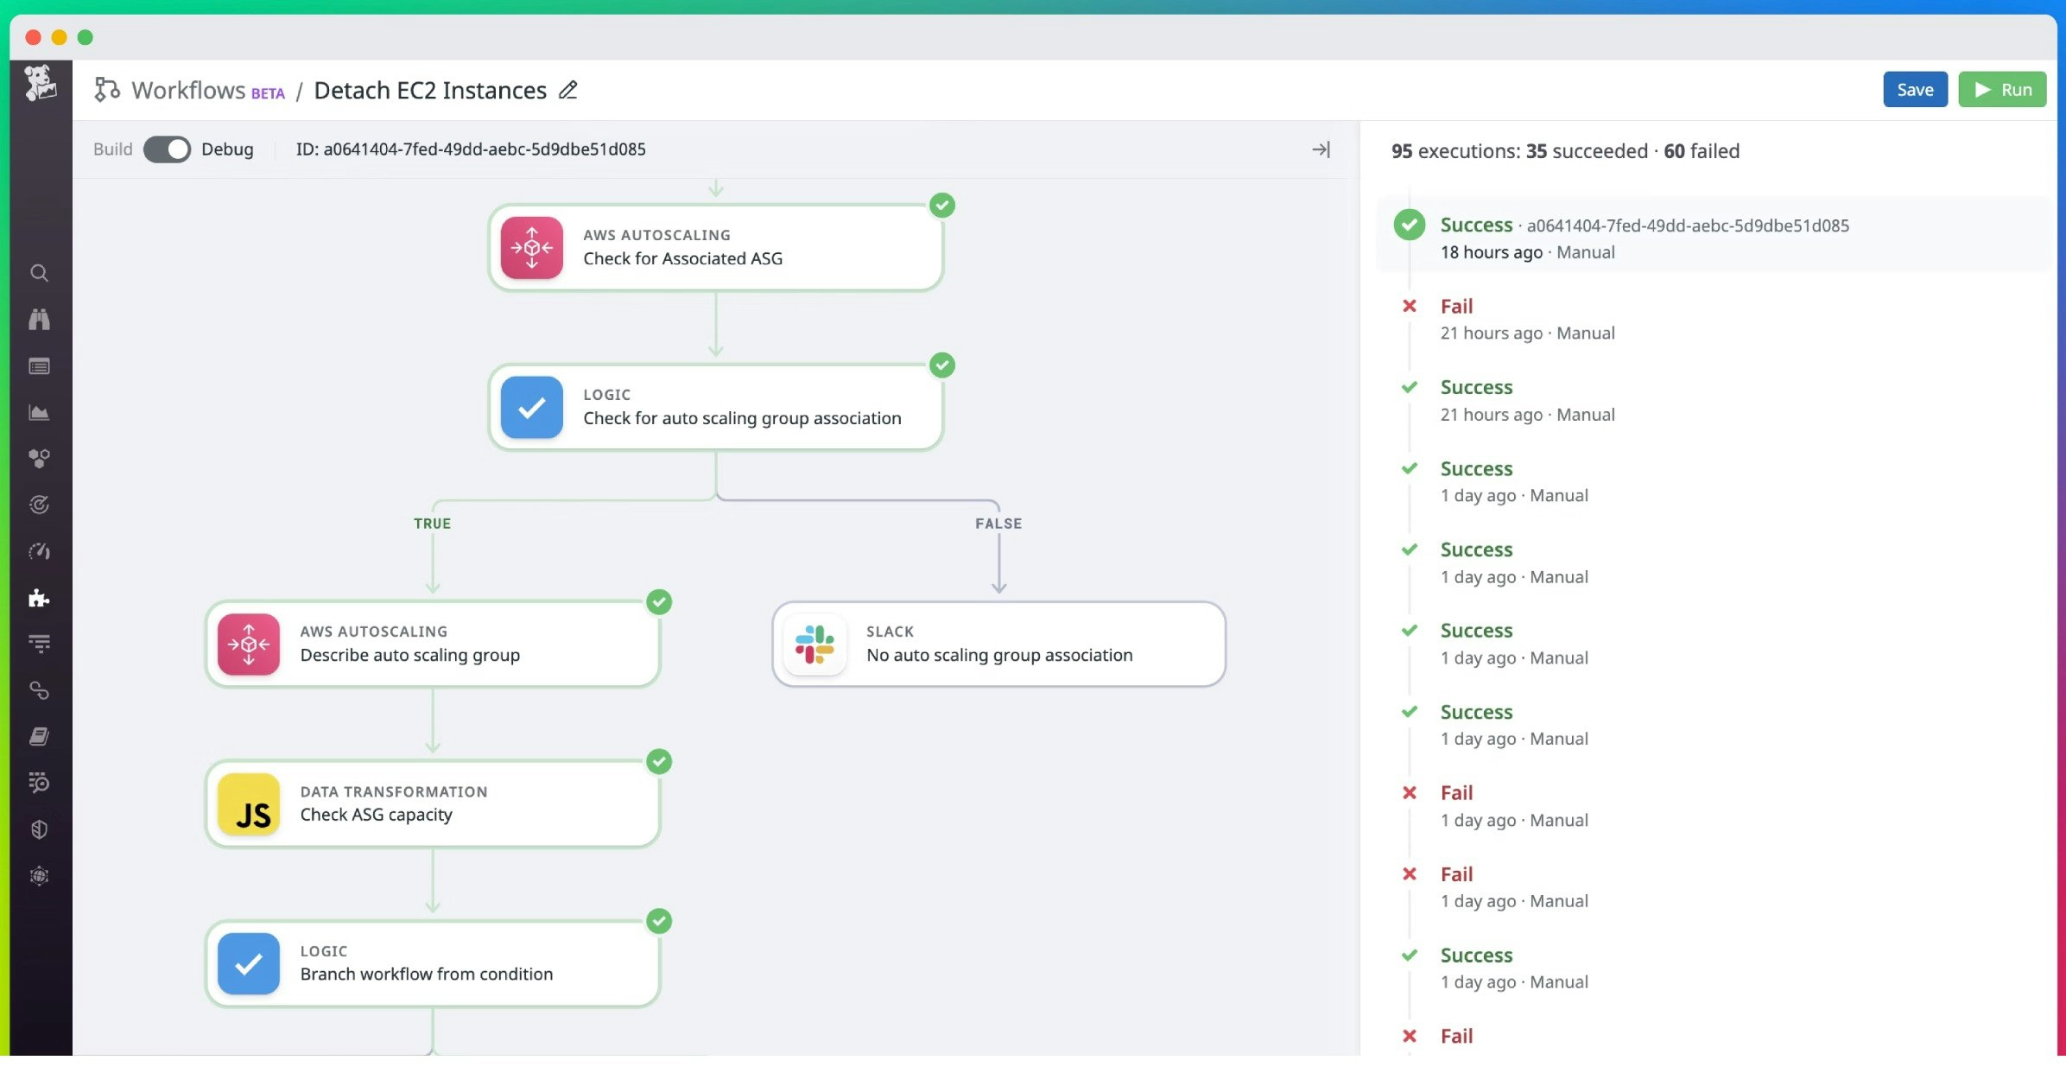Open the dashboards area-chart sidebar icon
The image size is (2066, 1073).
pyautogui.click(x=39, y=412)
